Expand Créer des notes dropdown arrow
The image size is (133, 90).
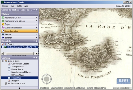pos(37,31)
